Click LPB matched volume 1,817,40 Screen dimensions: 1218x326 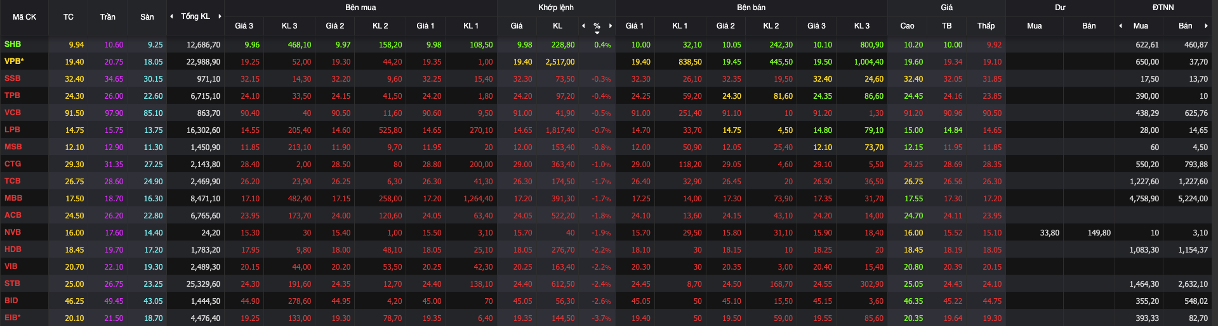pos(560,130)
